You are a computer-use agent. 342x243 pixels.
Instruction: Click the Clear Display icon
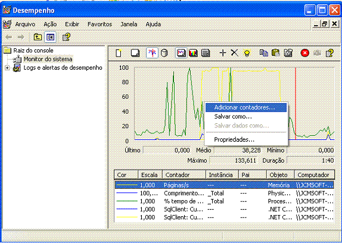135,53
